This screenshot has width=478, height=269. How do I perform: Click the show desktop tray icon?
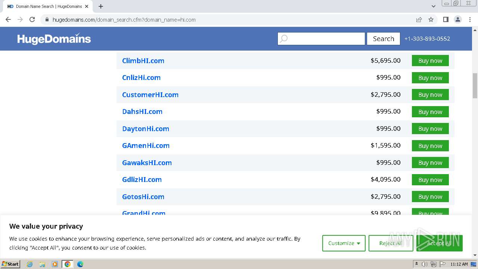[x=474, y=264]
